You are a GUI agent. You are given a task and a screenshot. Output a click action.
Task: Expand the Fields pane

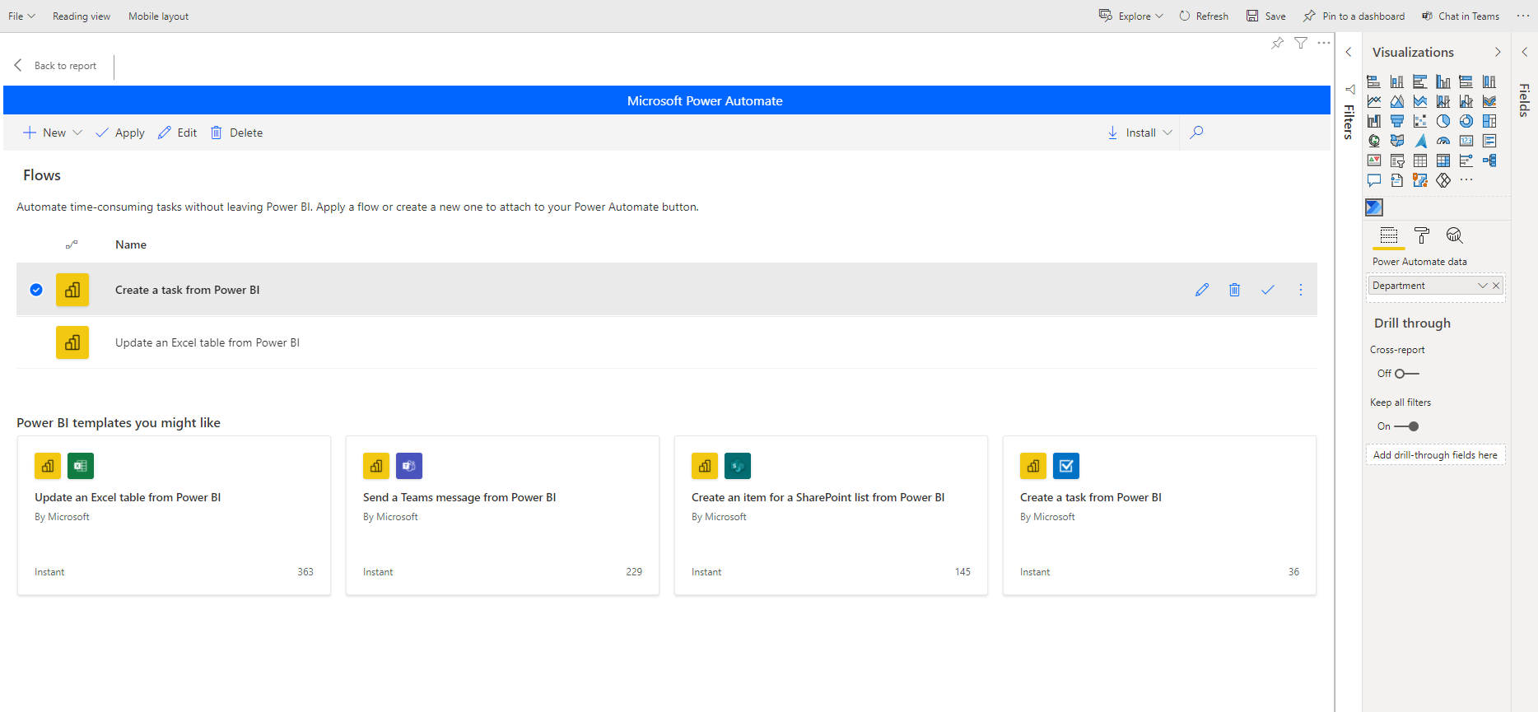[1524, 52]
